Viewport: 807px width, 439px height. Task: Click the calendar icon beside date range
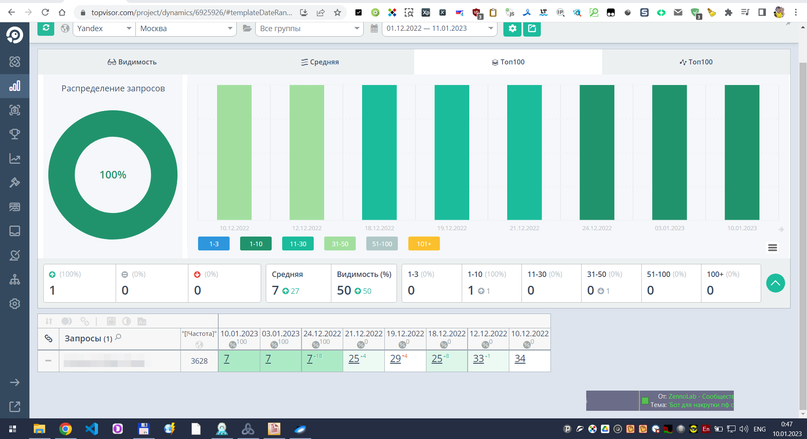point(374,29)
